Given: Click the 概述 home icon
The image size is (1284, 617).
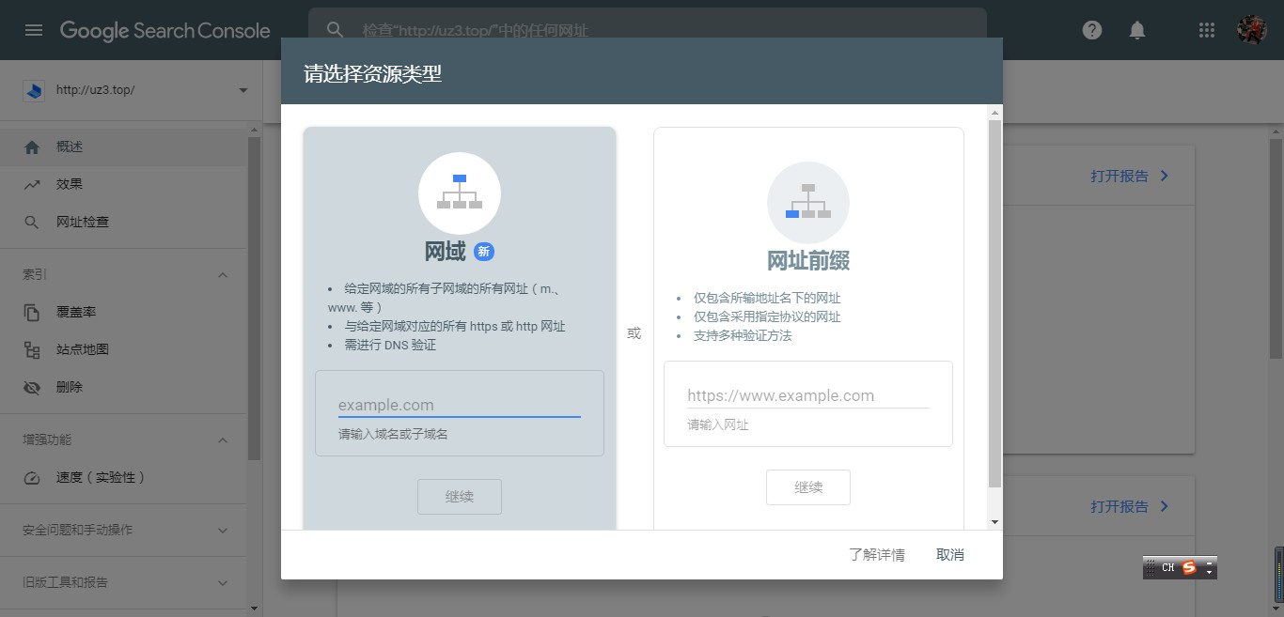Looking at the screenshot, I should (32, 147).
